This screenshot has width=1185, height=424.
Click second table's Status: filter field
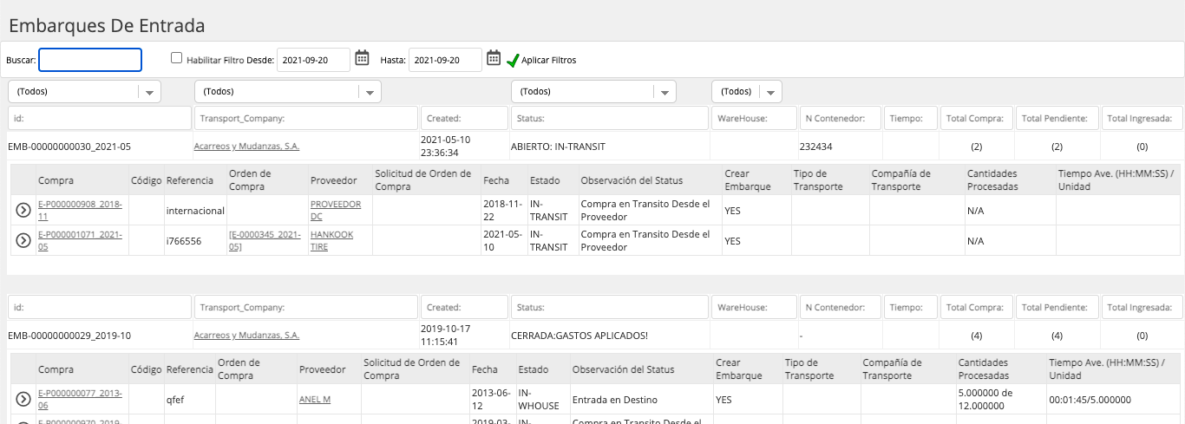pos(610,307)
